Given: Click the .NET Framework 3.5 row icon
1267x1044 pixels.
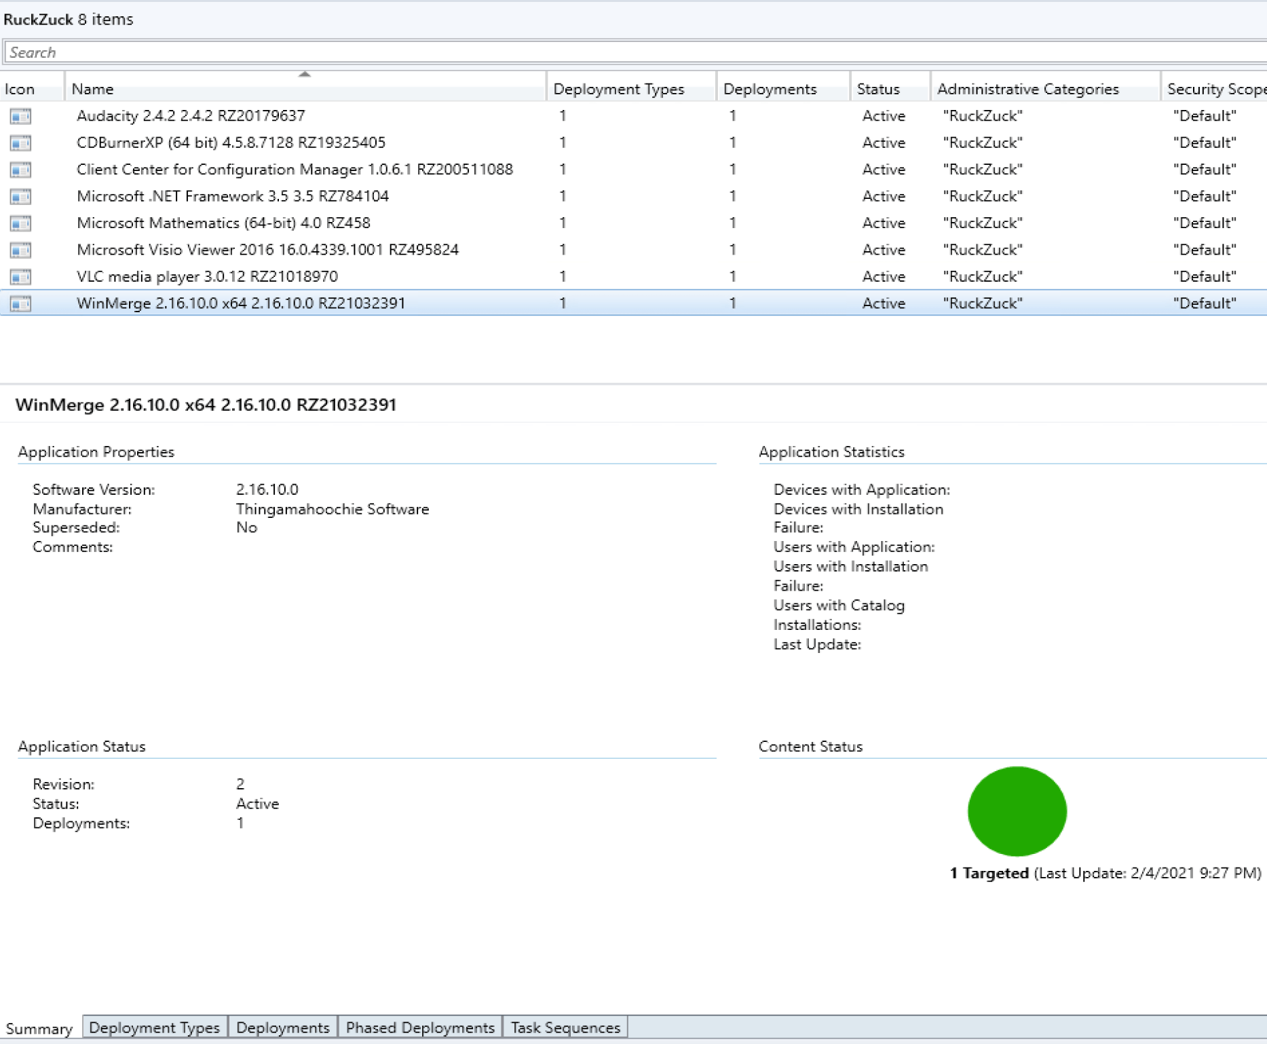Looking at the screenshot, I should click(20, 197).
